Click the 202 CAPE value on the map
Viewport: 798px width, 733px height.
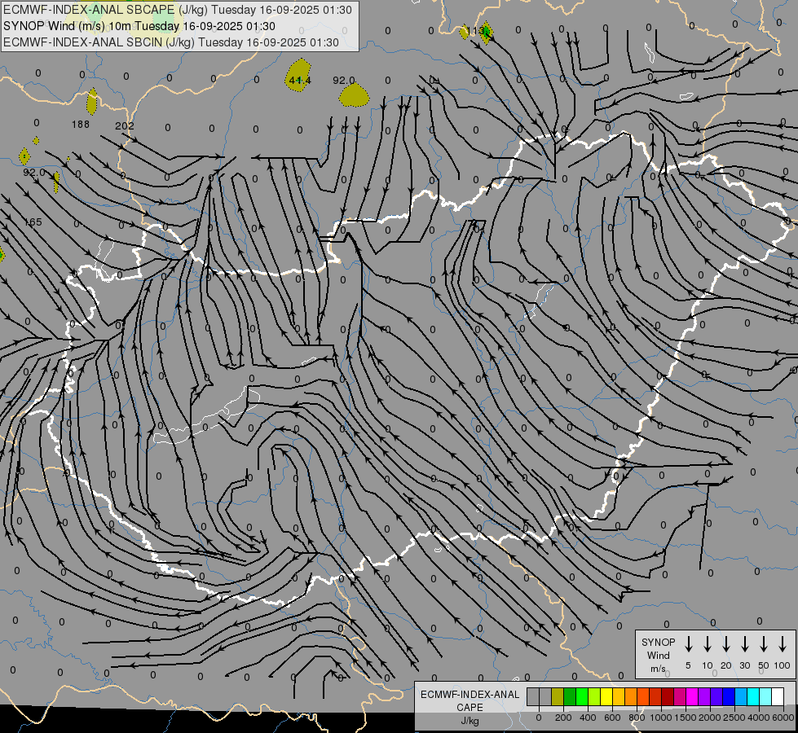click(125, 125)
